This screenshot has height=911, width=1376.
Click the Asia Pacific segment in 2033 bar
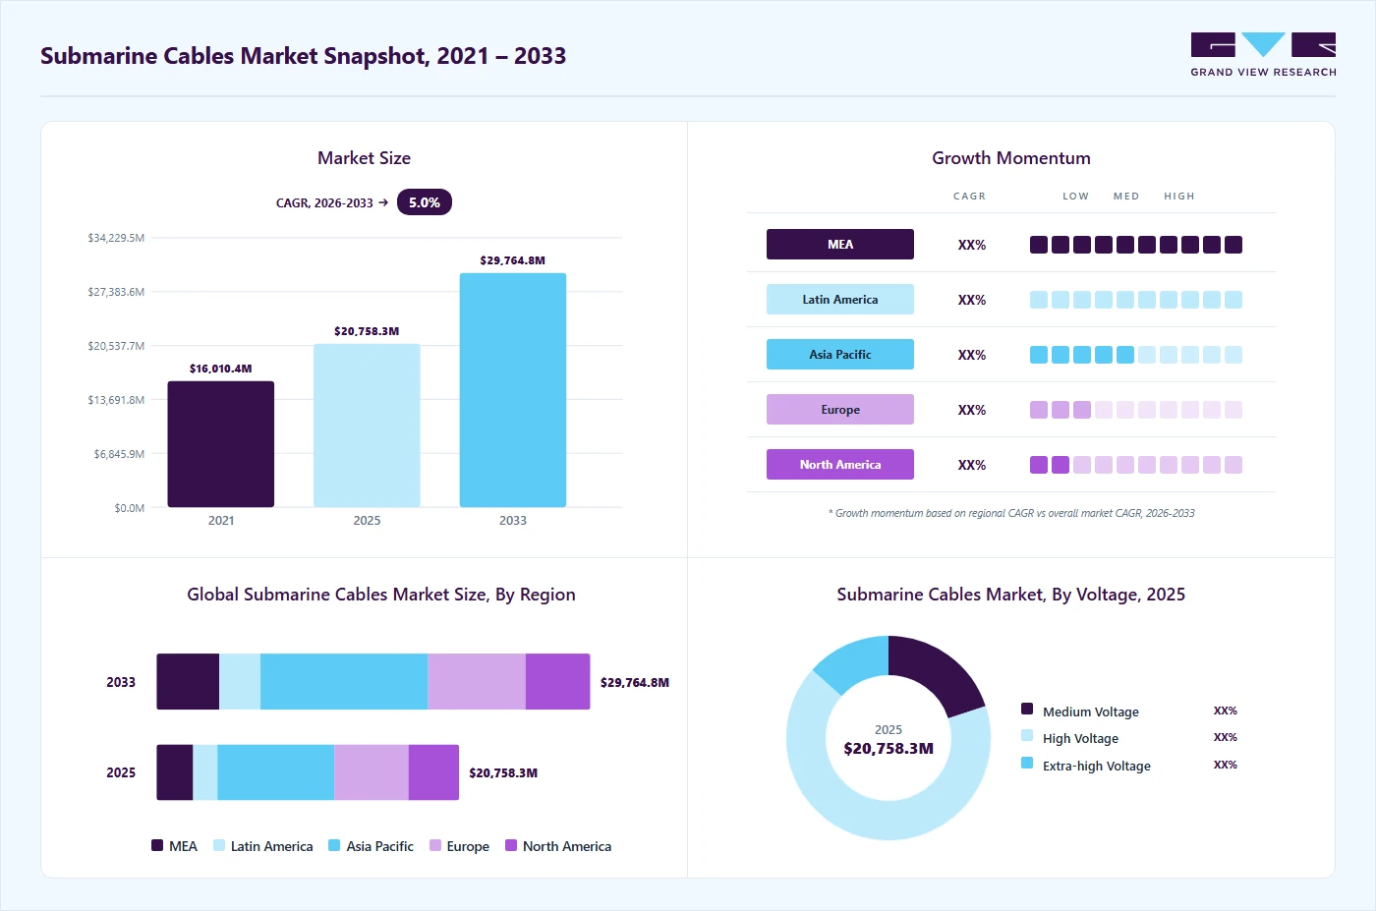[x=344, y=681]
